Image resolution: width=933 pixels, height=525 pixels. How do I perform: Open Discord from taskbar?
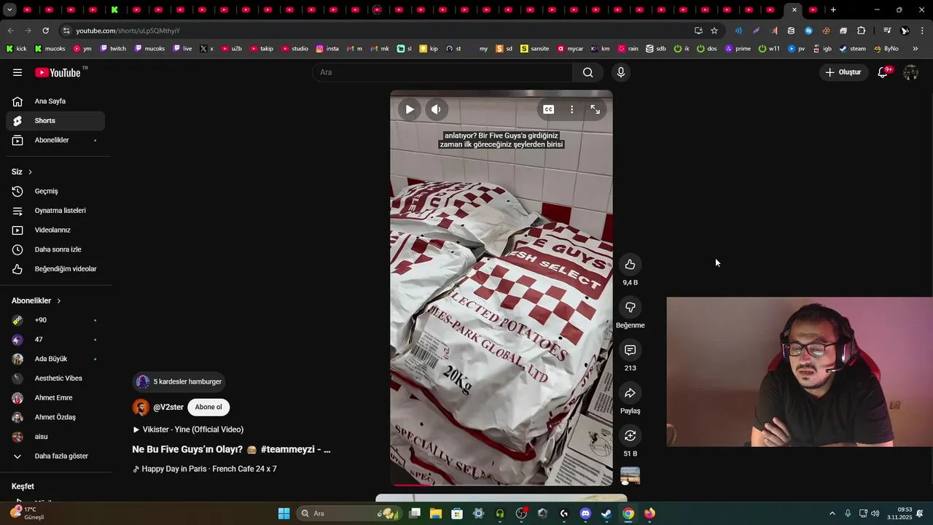(585, 513)
